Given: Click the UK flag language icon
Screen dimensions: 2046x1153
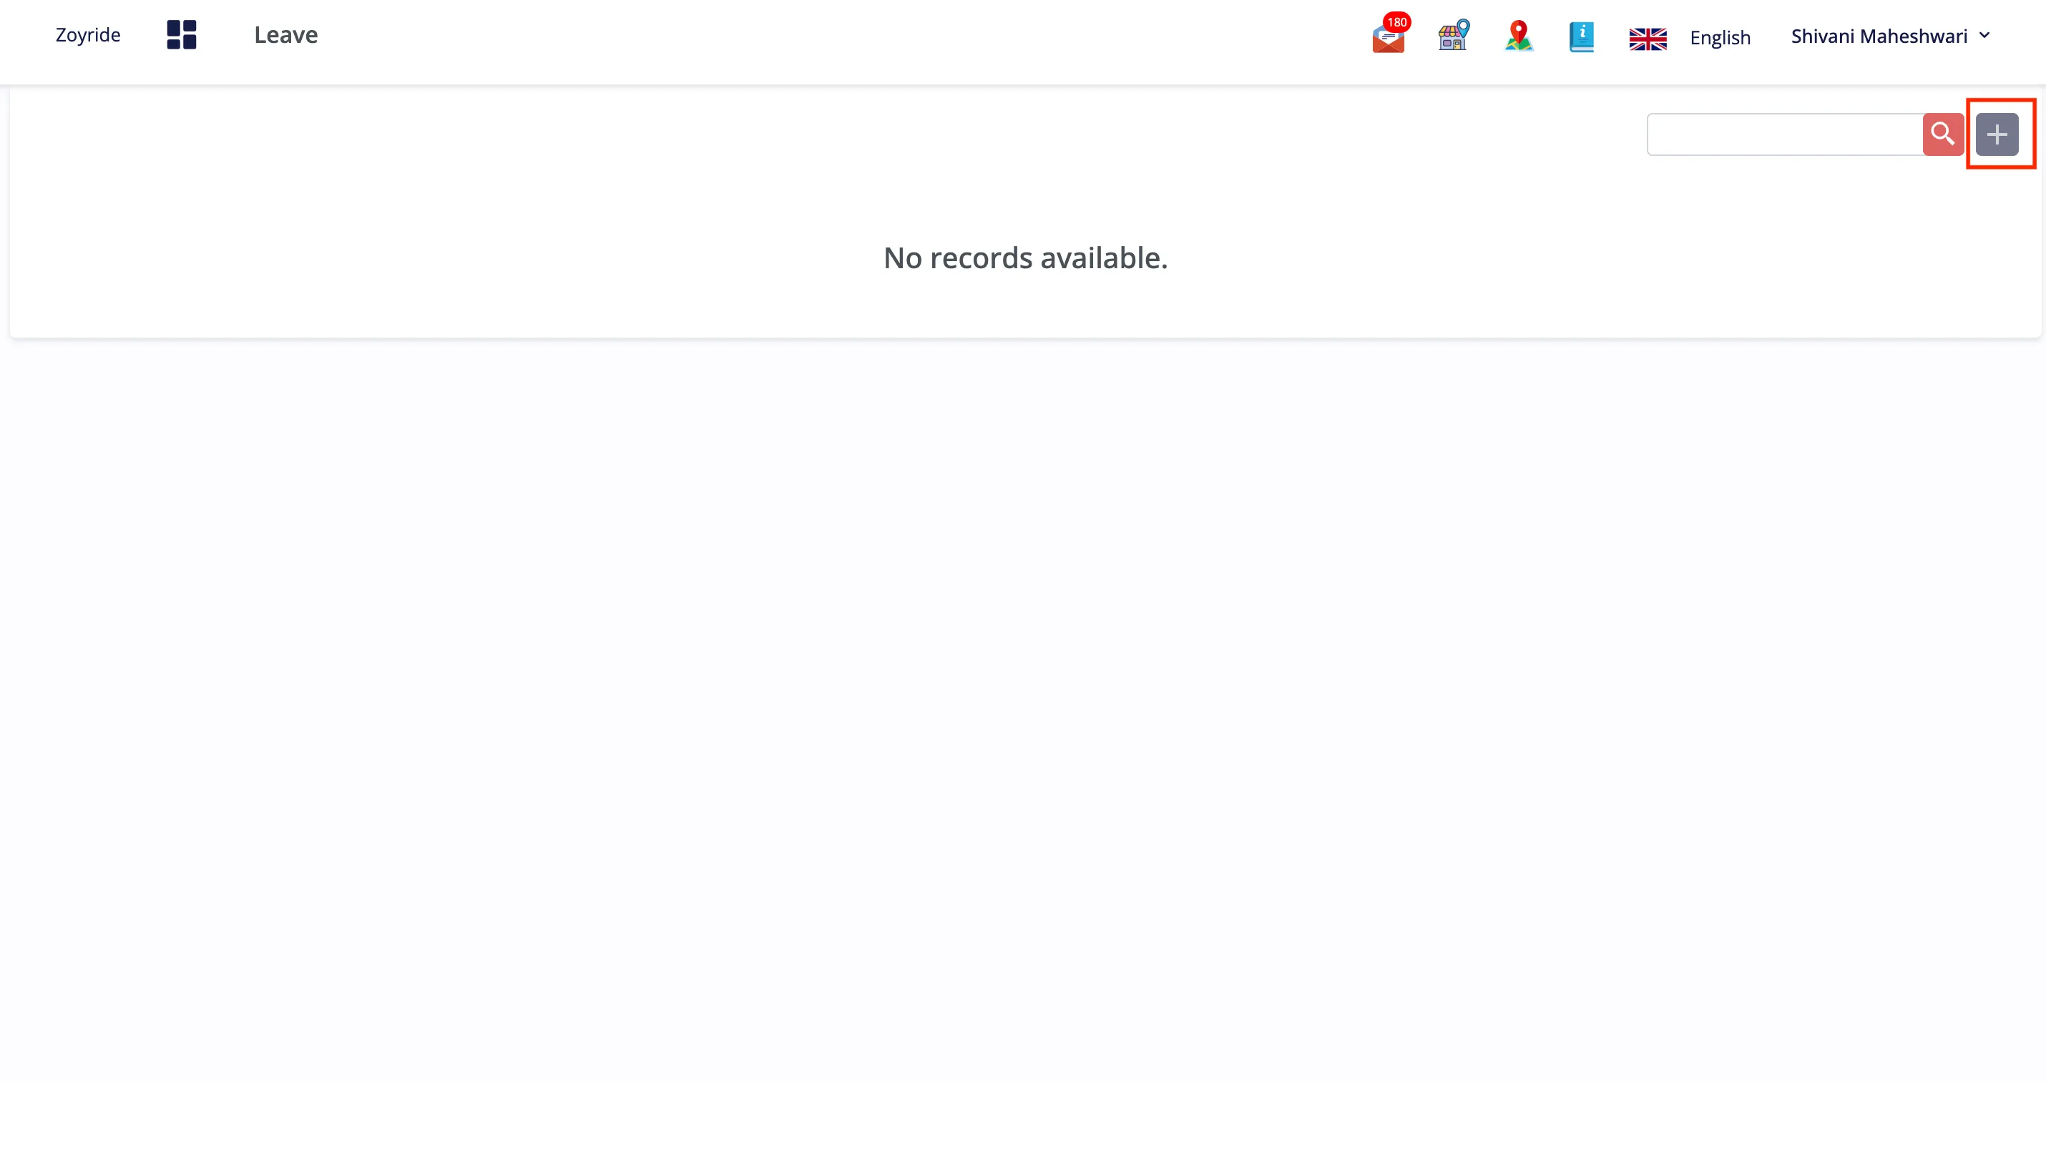Looking at the screenshot, I should coord(1648,39).
